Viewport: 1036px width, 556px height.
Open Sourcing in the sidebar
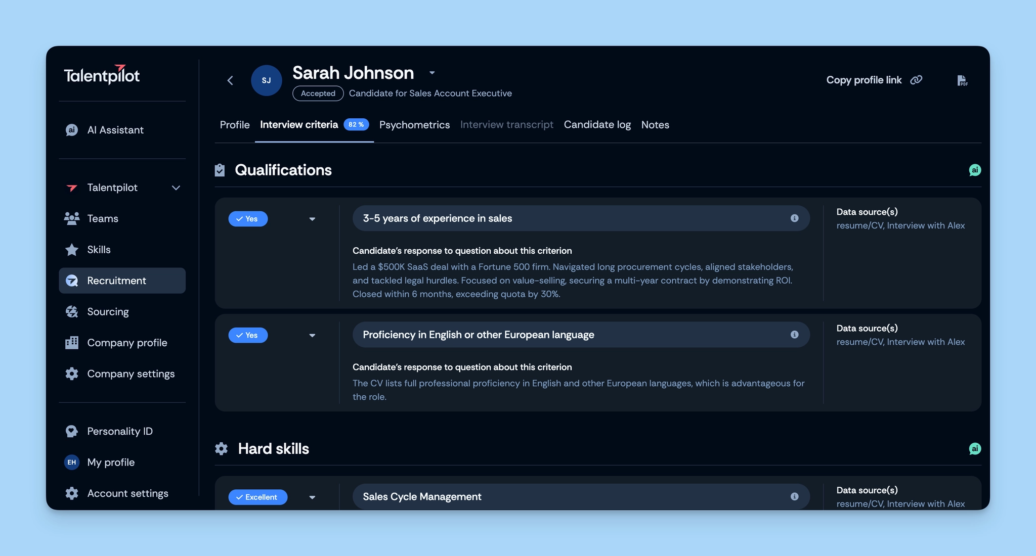(x=108, y=312)
